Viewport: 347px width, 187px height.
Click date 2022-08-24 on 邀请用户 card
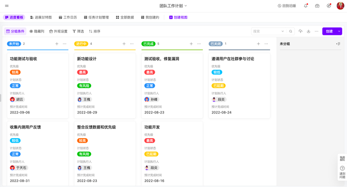(222, 112)
